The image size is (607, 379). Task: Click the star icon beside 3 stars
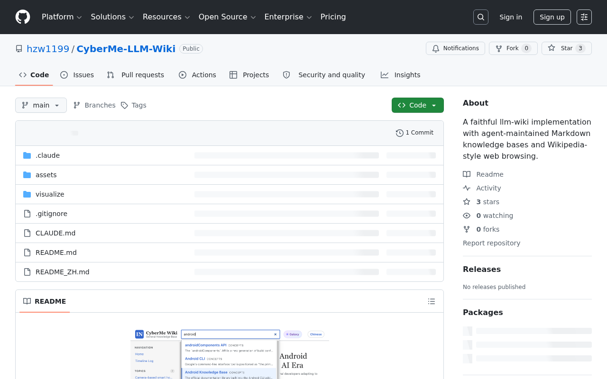[467, 202]
